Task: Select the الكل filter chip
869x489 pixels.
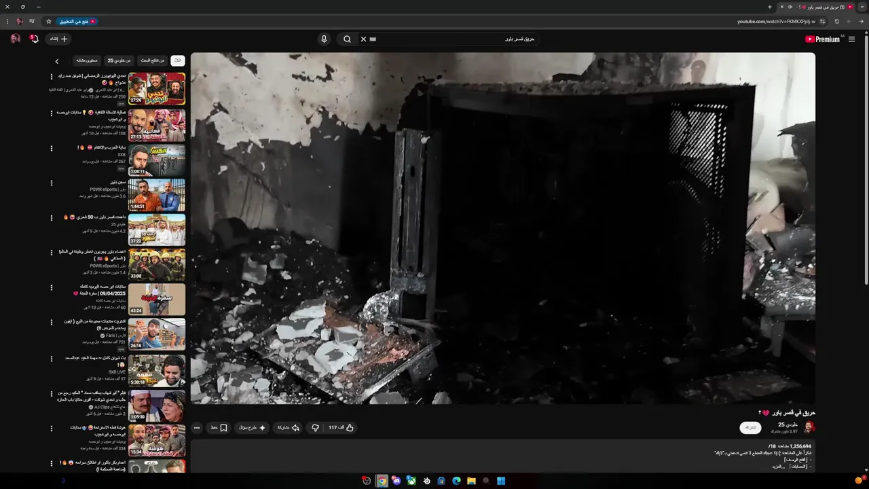Action: (178, 60)
